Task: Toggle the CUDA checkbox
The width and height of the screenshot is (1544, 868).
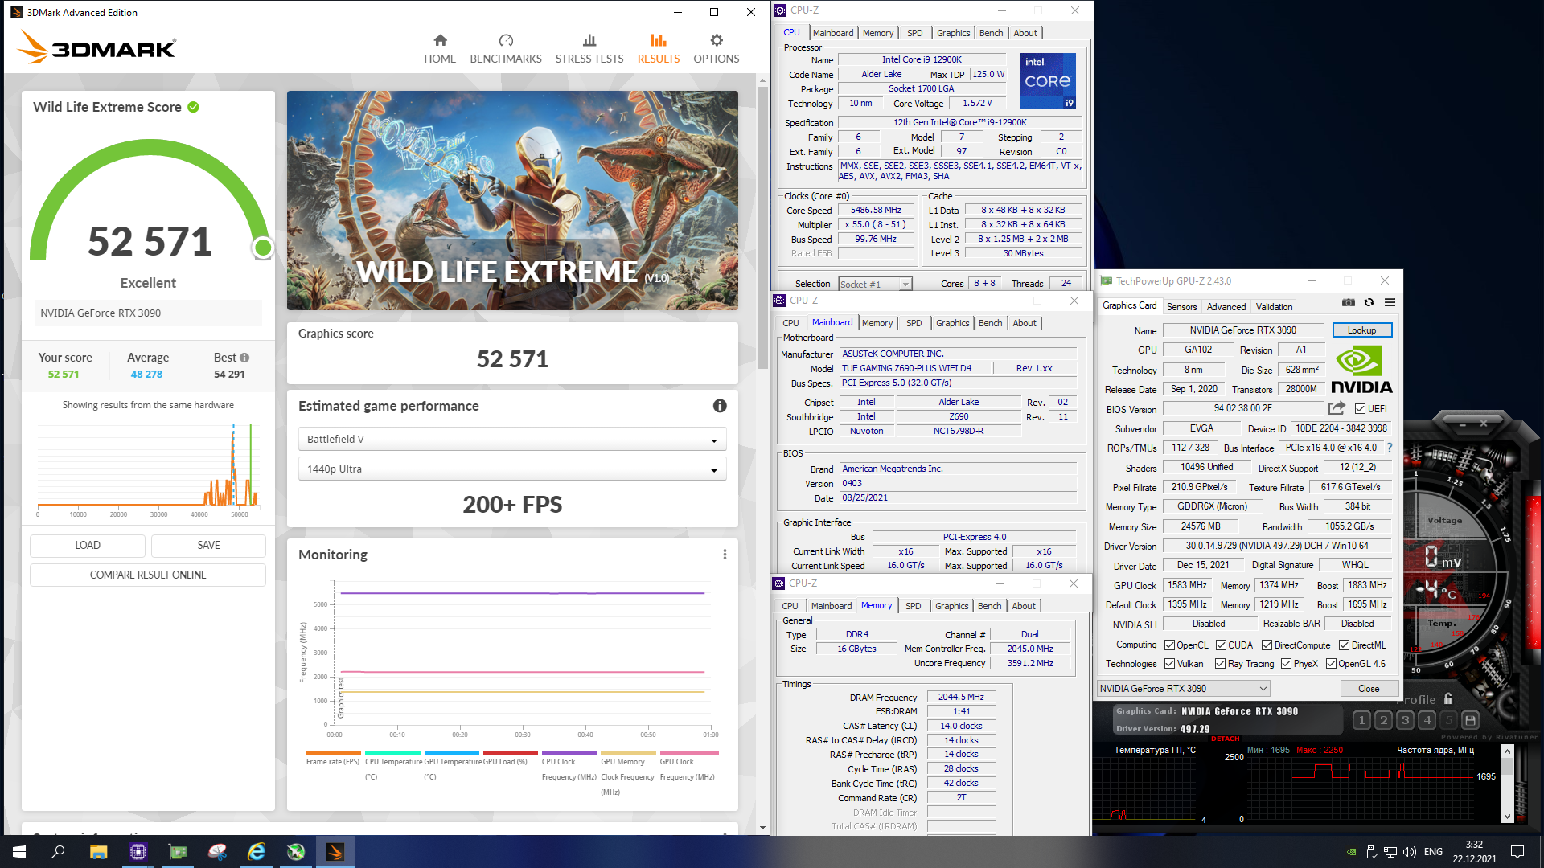Action: [1221, 645]
